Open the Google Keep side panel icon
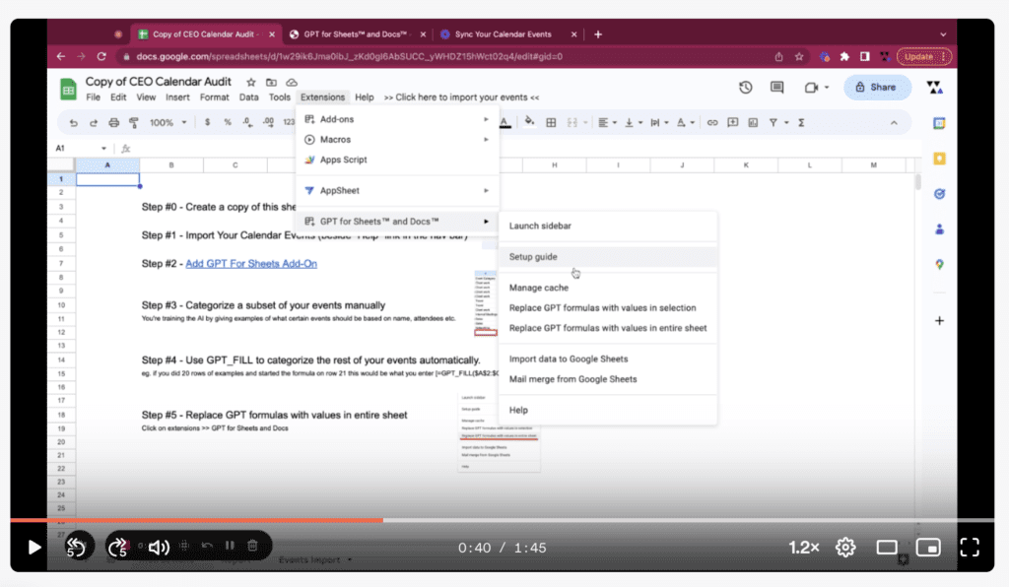Screen dimensions: 1009x587 click(939, 159)
